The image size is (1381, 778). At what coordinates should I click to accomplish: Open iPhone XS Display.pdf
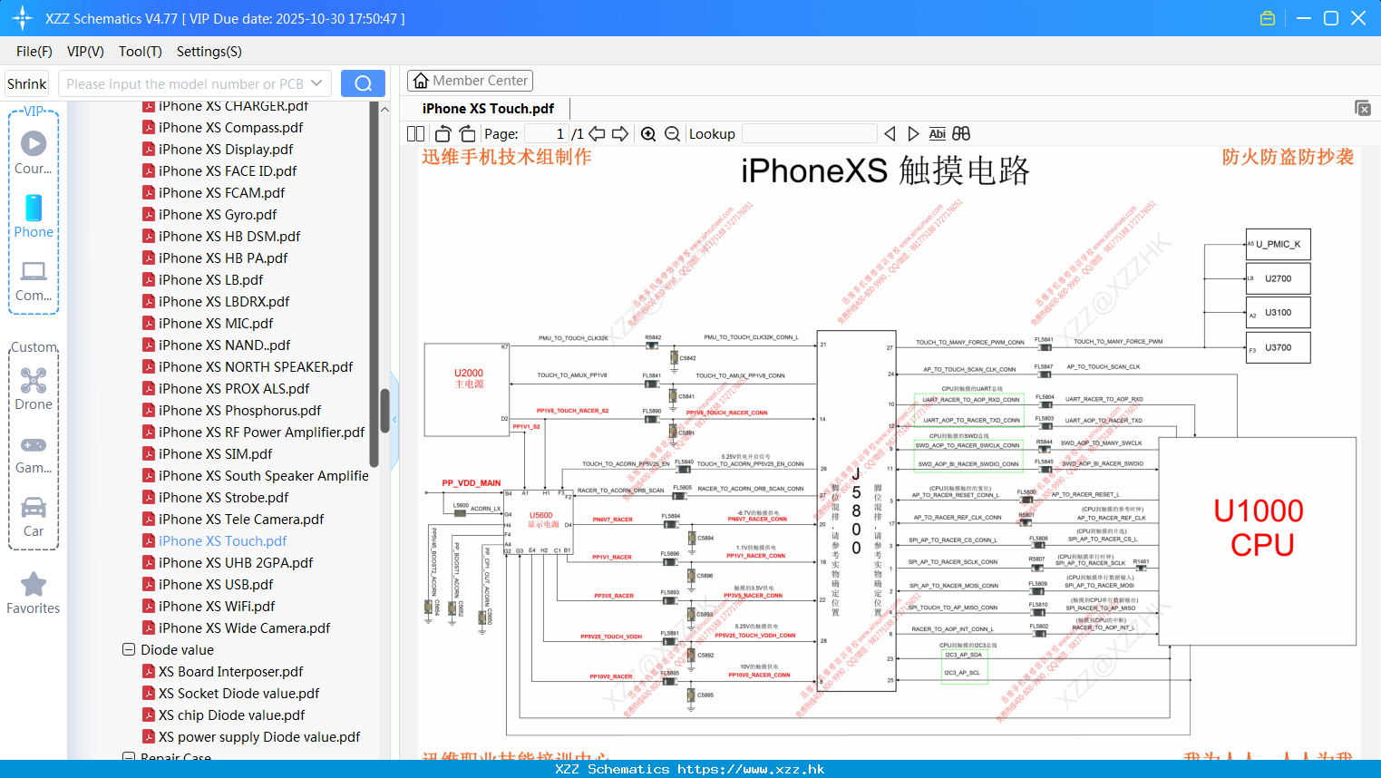(226, 150)
